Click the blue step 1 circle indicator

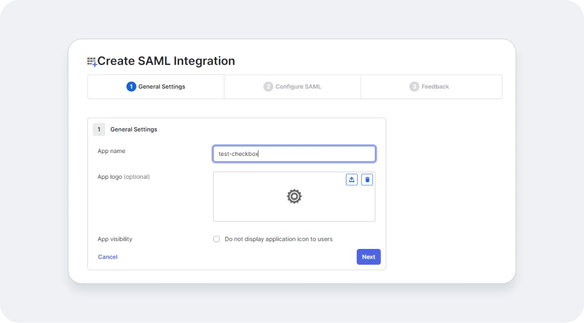point(130,86)
